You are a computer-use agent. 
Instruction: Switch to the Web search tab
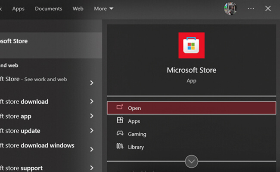click(x=78, y=9)
